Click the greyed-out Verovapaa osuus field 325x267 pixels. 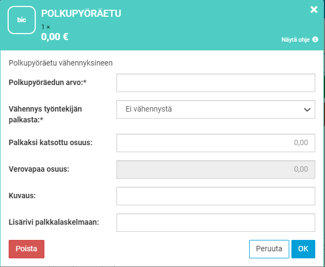pos(216,170)
